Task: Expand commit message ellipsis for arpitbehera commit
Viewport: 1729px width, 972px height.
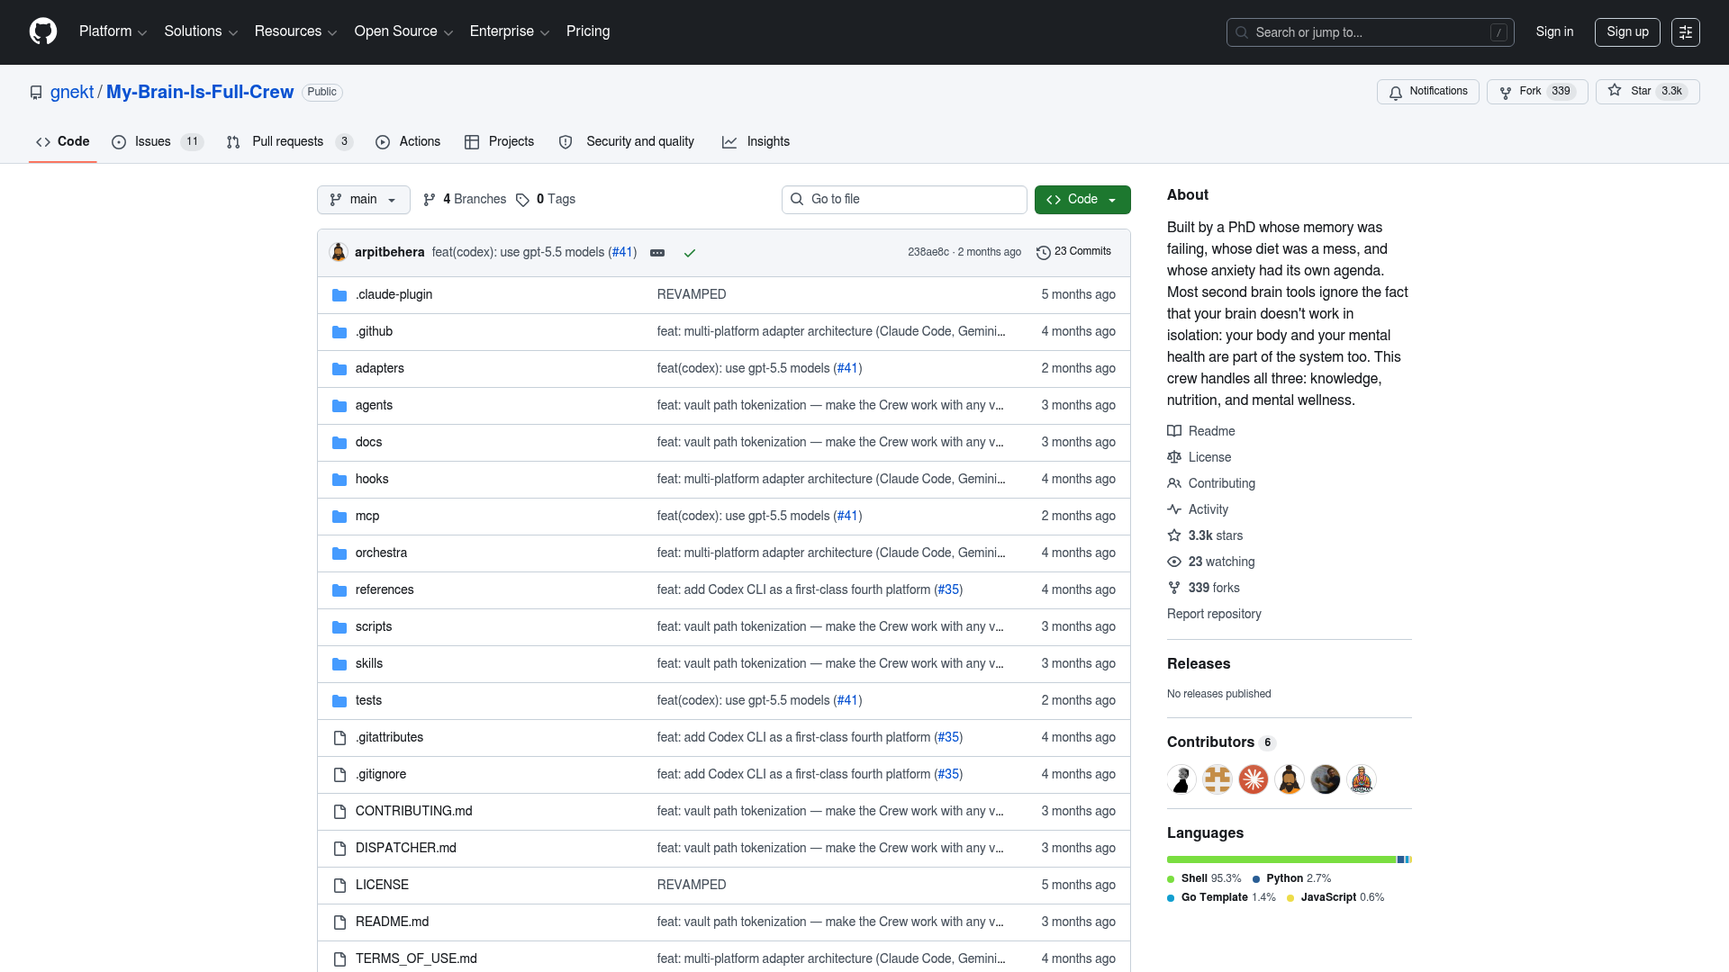Action: [657, 253]
